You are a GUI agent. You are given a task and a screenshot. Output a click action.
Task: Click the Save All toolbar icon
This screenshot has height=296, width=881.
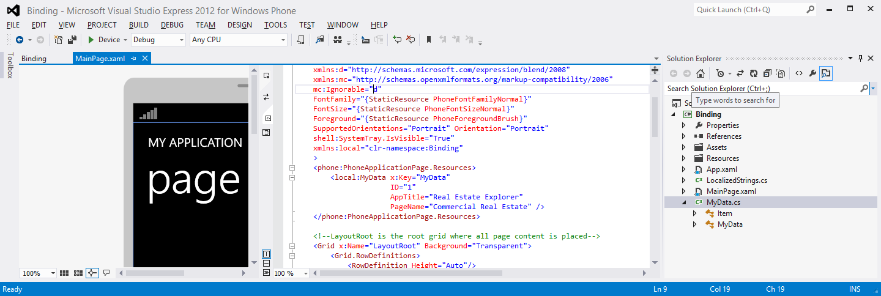coord(72,40)
